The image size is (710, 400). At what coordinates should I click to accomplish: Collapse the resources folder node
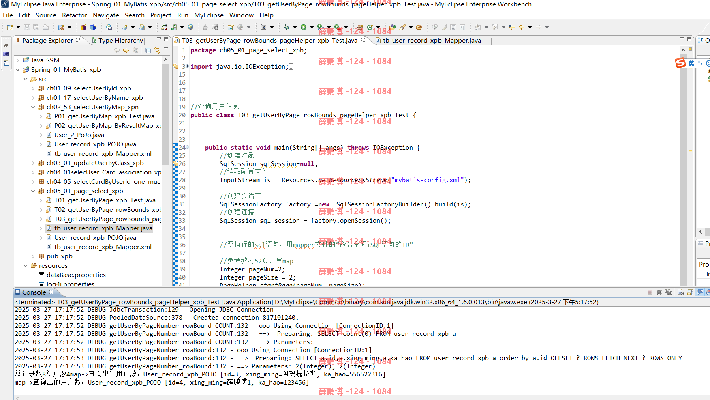26,266
